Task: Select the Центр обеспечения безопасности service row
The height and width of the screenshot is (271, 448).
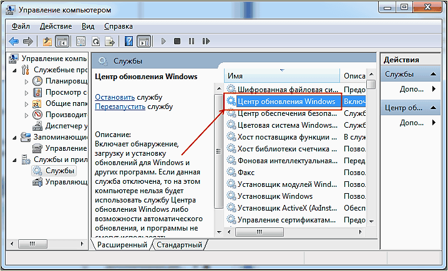Action: (296, 113)
